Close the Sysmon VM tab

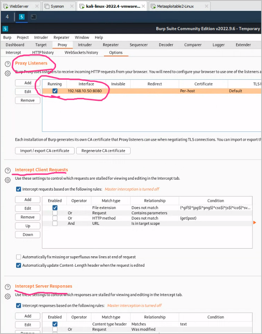(x=72, y=6)
